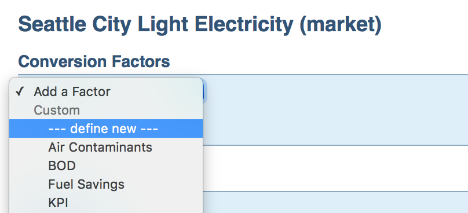The height and width of the screenshot is (213, 468).
Task: Click the word 'Seattle' in the page title
Action: 52,24
